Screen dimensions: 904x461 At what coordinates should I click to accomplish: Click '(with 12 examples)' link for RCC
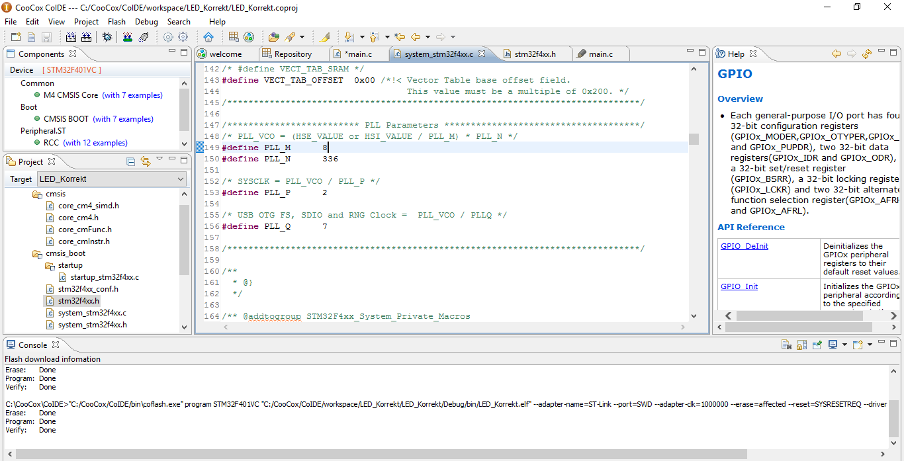pos(95,143)
